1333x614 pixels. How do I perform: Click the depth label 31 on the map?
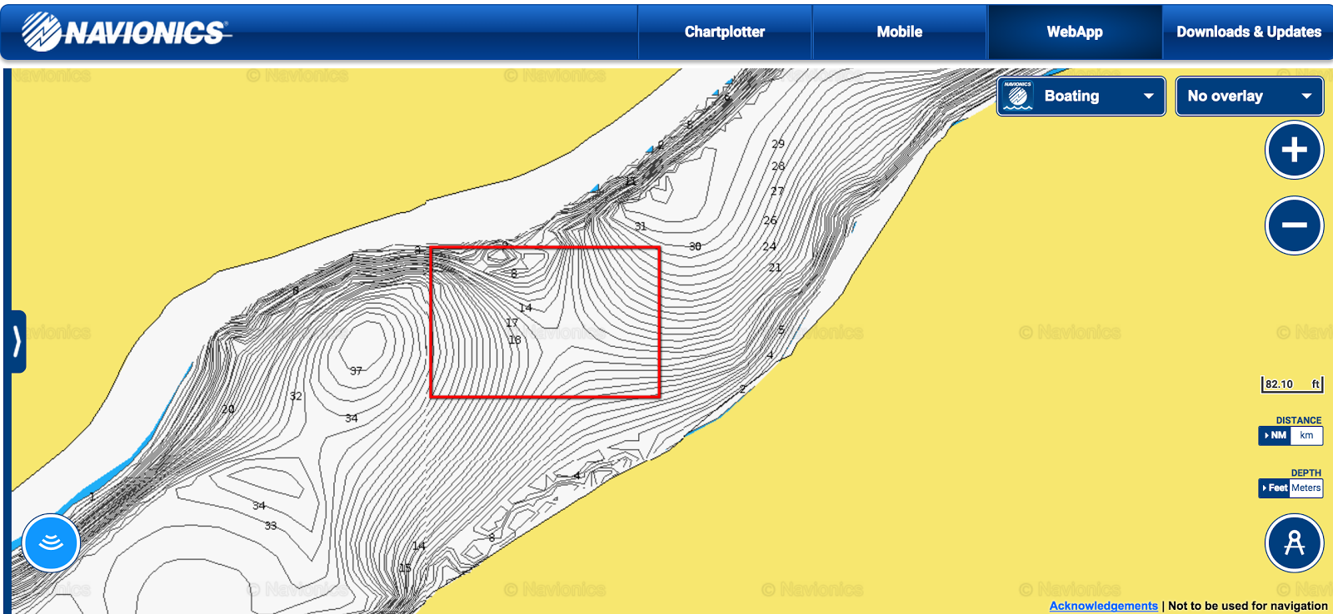[x=640, y=226]
